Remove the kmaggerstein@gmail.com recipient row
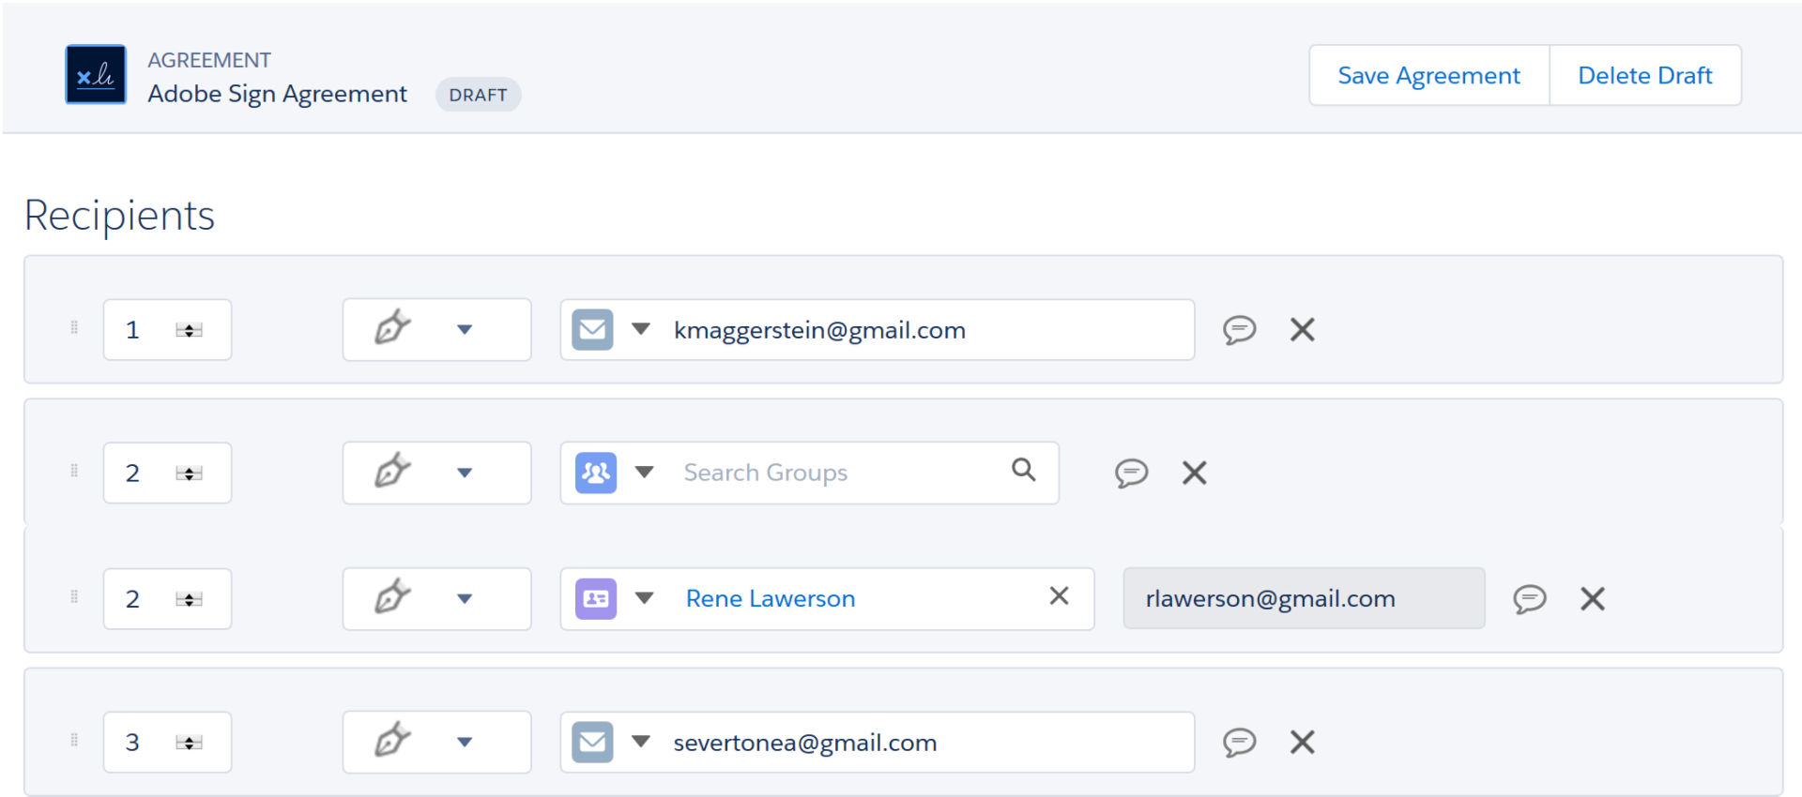The height and width of the screenshot is (797, 1802). pos(1302,330)
